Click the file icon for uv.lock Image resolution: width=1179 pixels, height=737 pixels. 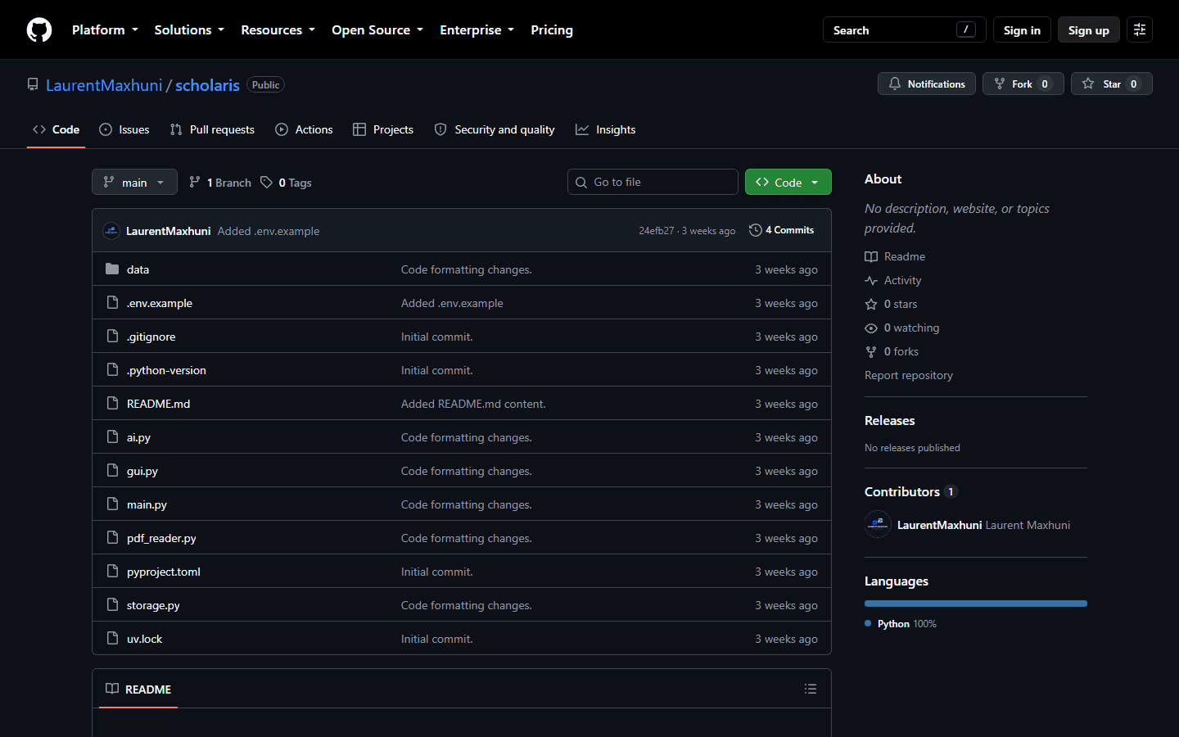[112, 638]
